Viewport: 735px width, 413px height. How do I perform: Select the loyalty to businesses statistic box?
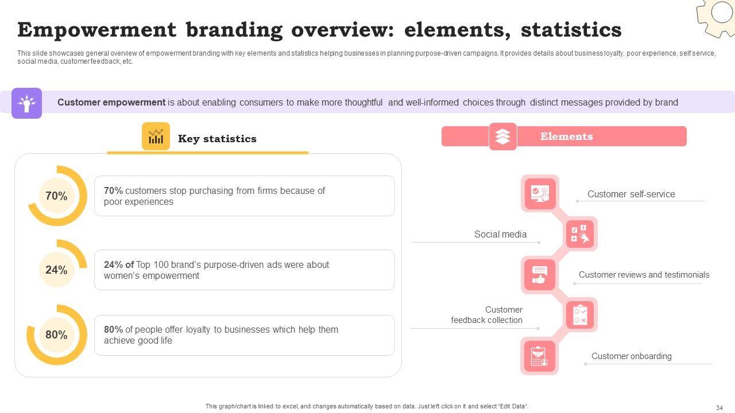click(x=245, y=335)
